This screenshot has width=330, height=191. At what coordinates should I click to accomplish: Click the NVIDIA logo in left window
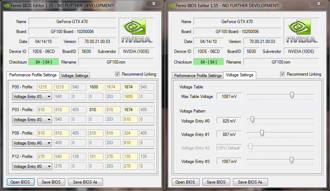pos(136,31)
